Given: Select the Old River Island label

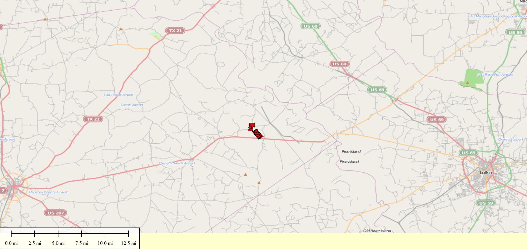Looking at the screenshot, I should click(377, 231).
